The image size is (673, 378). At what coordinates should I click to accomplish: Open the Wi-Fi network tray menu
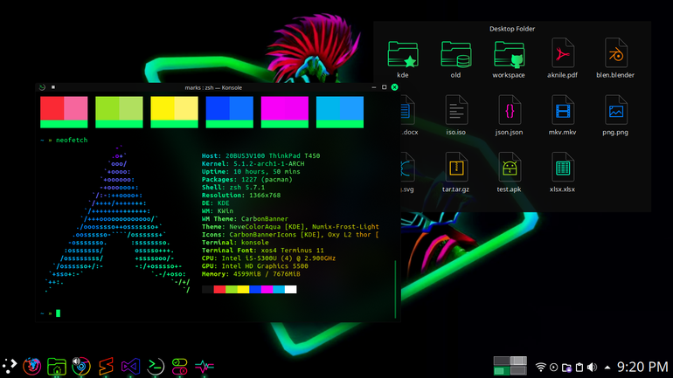point(541,367)
